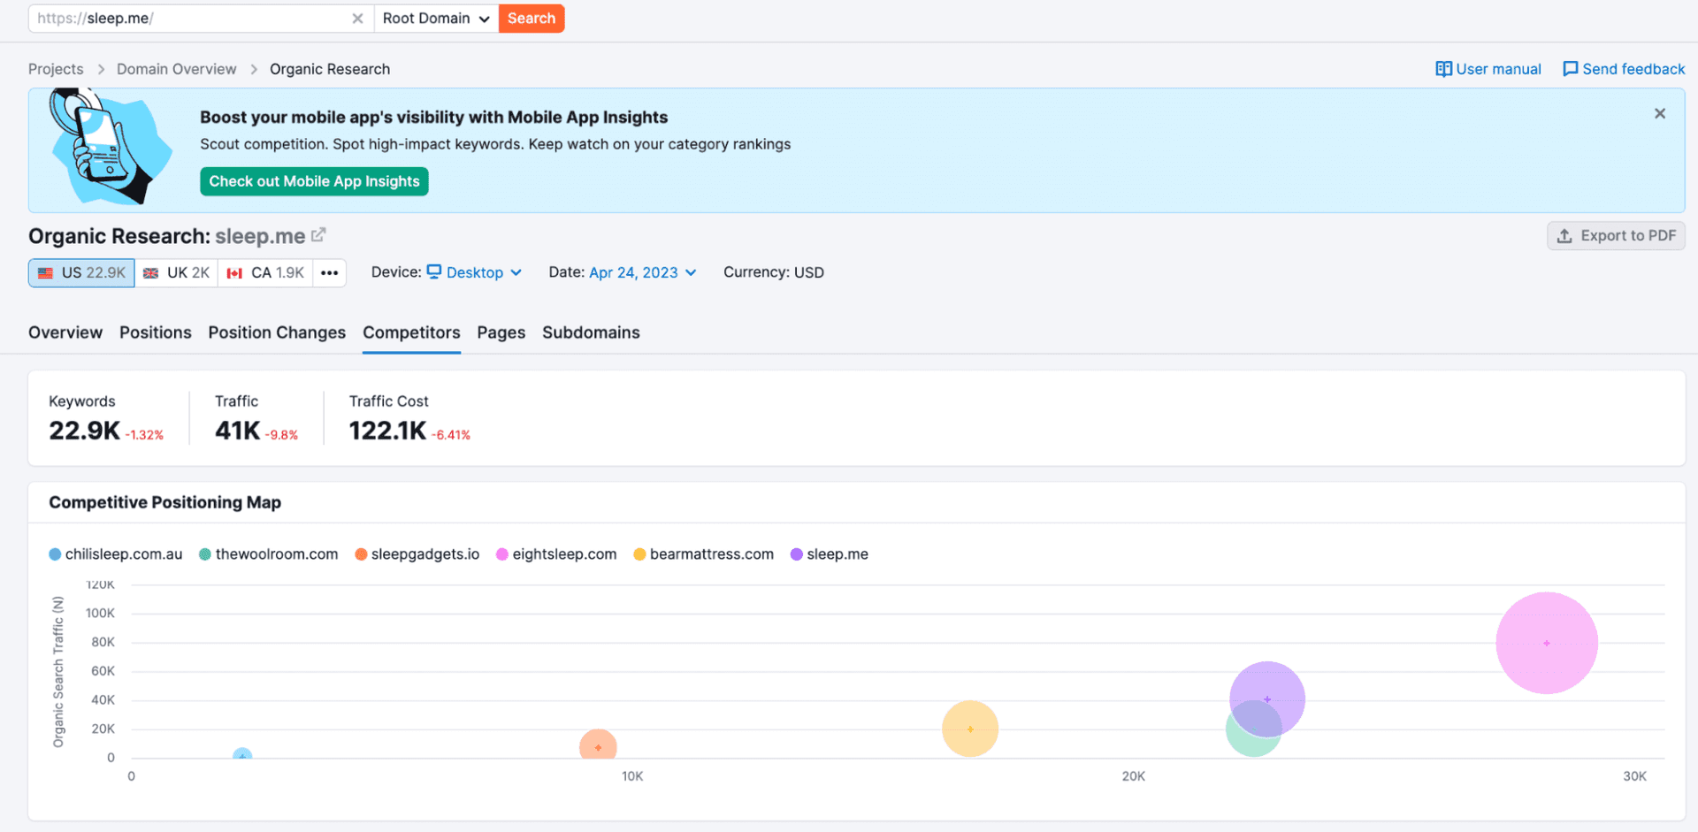This screenshot has height=832, width=1698.
Task: Go to Projects breadcrumb
Action: pos(56,69)
